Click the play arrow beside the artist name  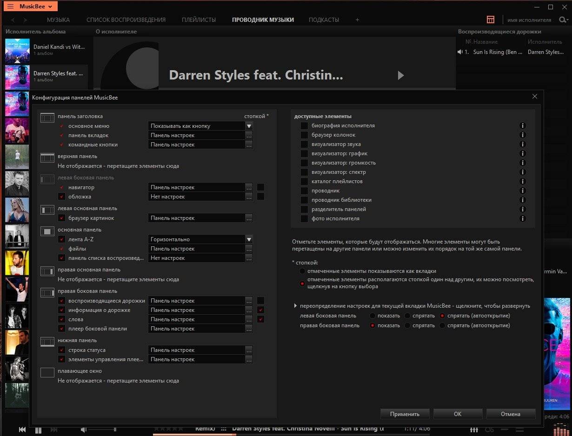[x=401, y=75]
